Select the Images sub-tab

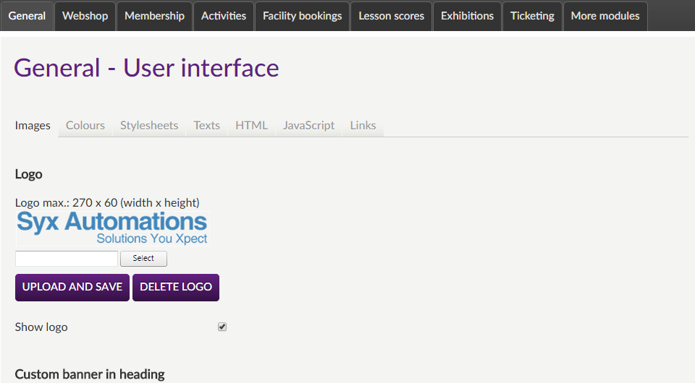click(x=33, y=126)
